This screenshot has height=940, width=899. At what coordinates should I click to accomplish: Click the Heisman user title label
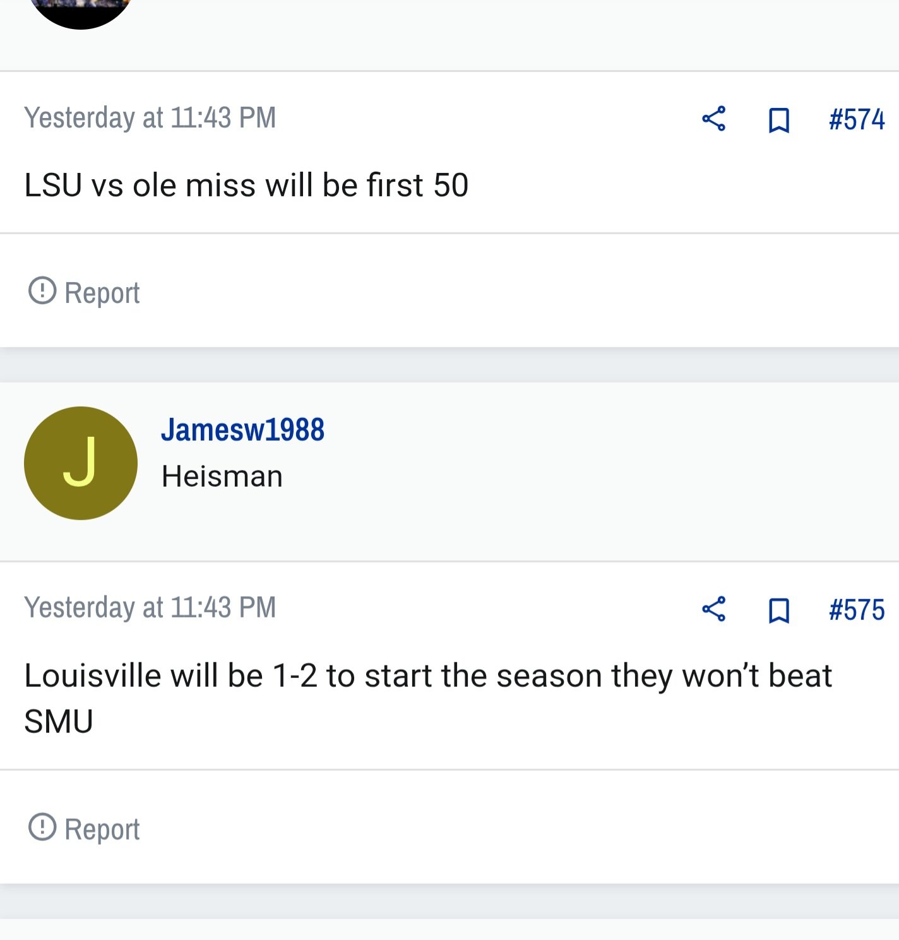pyautogui.click(x=222, y=477)
